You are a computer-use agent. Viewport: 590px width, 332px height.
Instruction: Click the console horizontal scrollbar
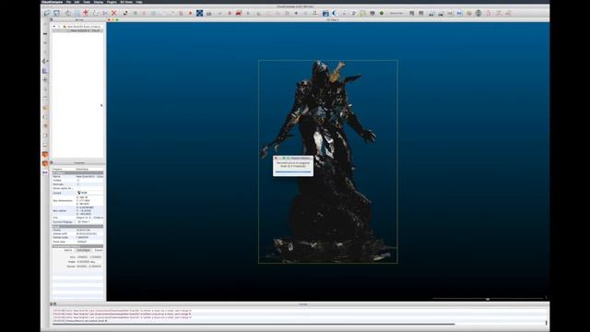pyautogui.click(x=254, y=324)
